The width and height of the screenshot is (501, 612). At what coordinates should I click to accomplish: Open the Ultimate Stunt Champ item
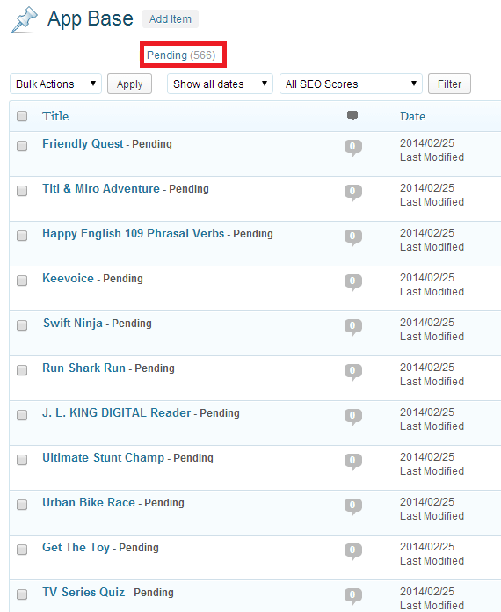104,458
